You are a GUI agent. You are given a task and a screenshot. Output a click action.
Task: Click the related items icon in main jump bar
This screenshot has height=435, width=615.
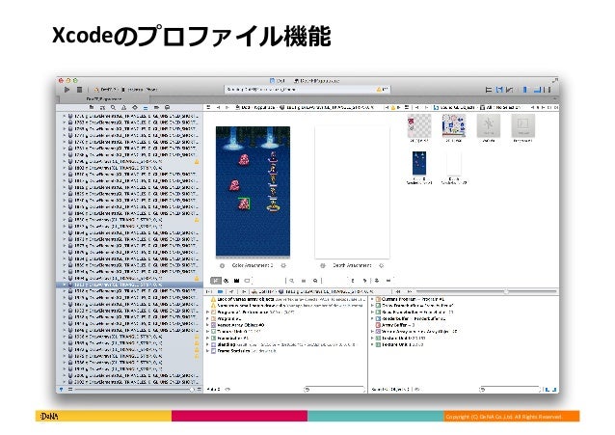(208, 107)
